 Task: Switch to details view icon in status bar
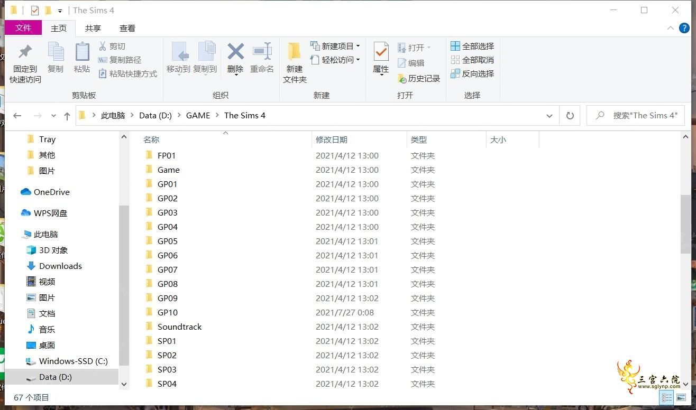point(667,398)
